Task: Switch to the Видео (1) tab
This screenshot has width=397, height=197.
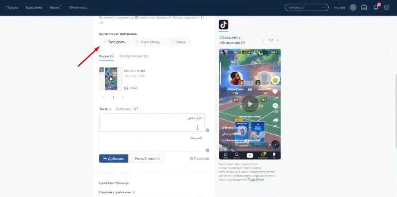Action: pos(106,56)
